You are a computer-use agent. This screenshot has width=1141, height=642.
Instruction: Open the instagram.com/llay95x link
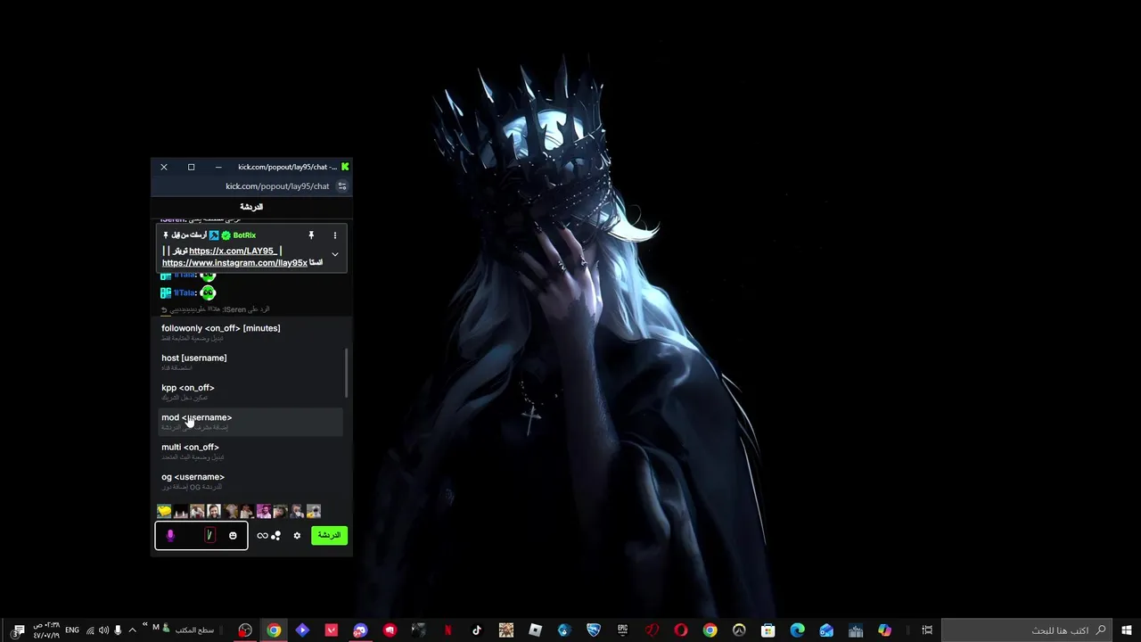point(234,263)
